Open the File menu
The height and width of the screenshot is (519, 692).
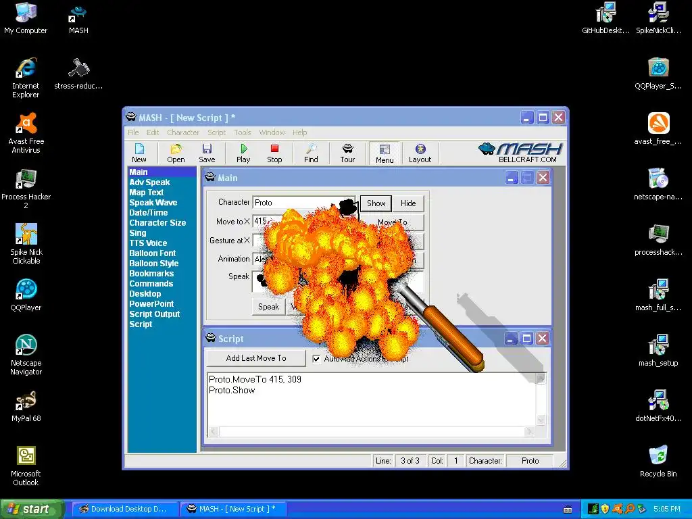pos(133,132)
